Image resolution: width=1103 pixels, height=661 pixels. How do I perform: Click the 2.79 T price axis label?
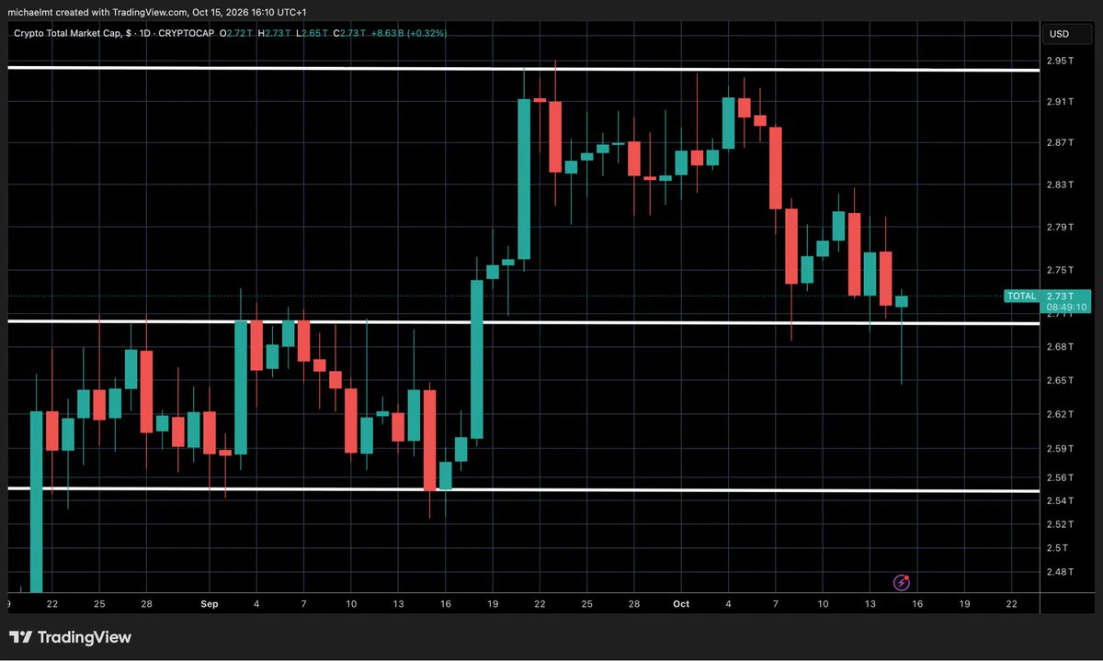[x=1061, y=227]
